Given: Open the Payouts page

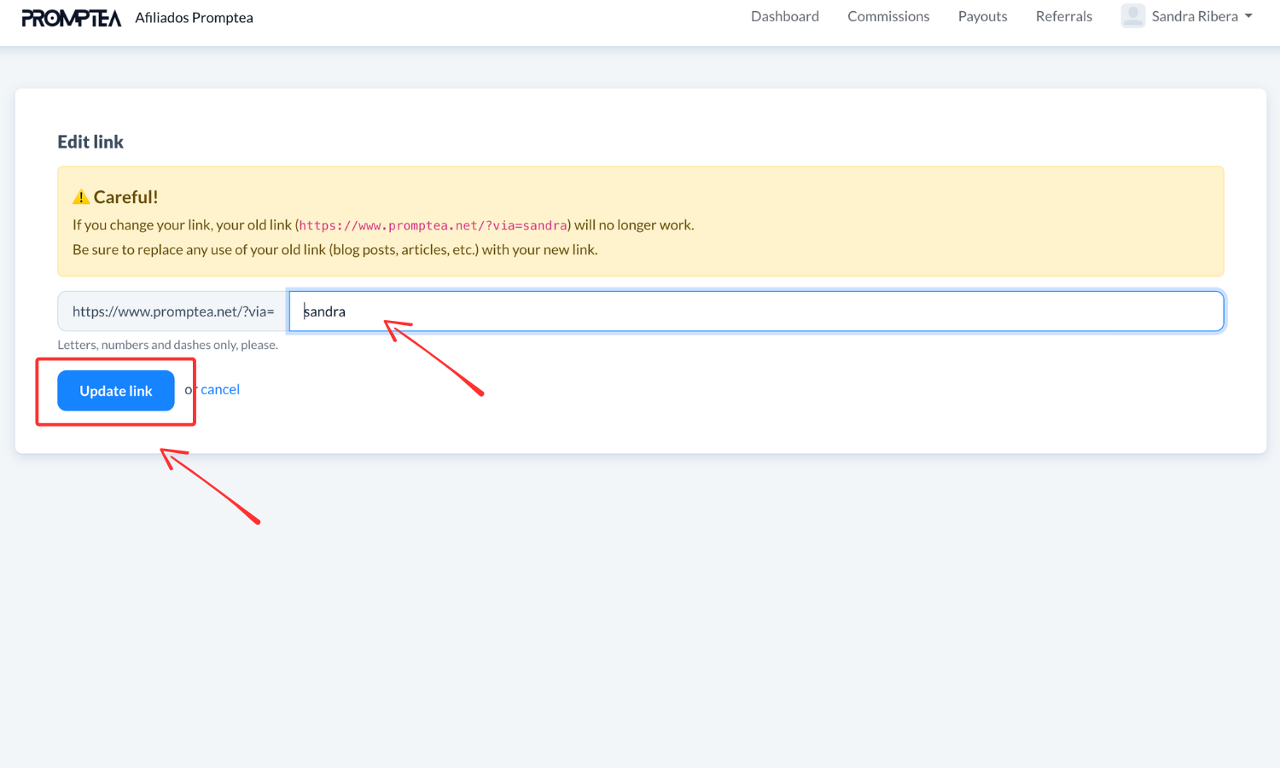Looking at the screenshot, I should [982, 16].
